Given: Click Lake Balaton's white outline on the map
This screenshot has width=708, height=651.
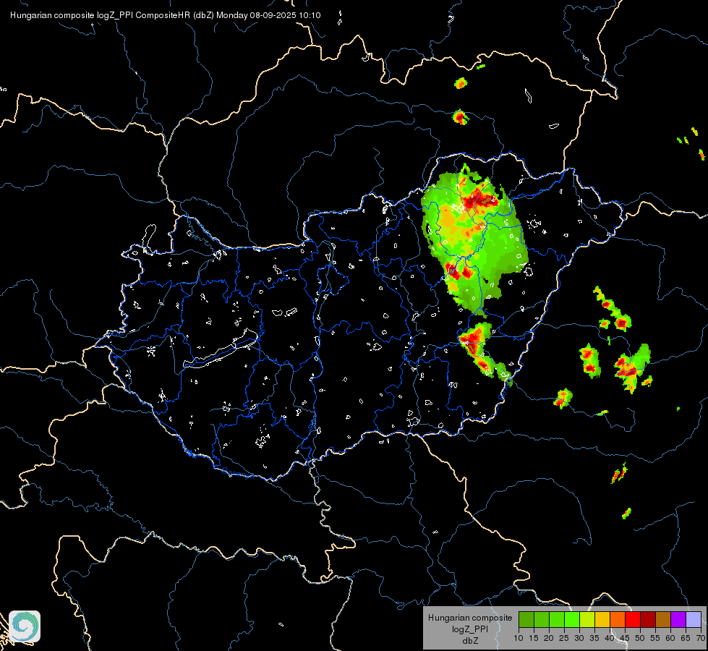Looking at the screenshot, I should click(x=220, y=349).
